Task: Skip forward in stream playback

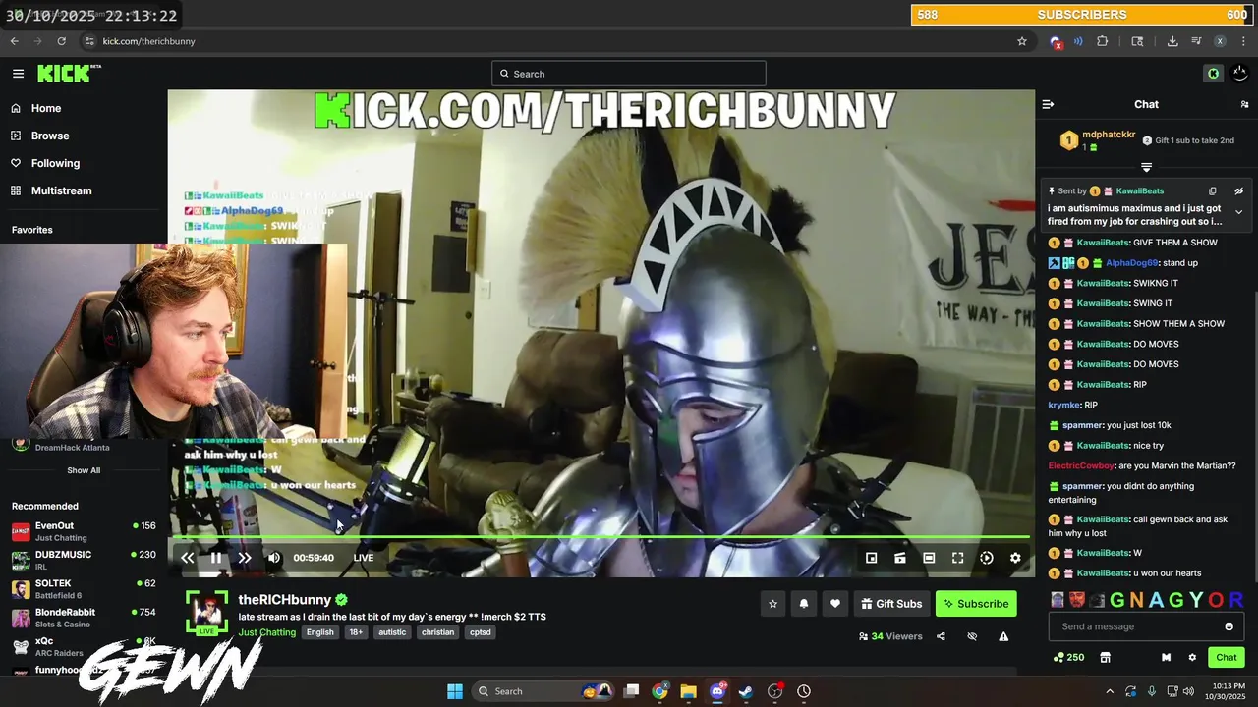Action: coord(245,558)
